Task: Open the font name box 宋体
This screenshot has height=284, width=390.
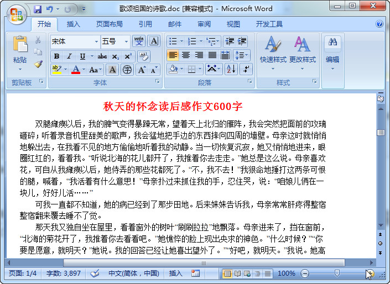Action: [75, 41]
